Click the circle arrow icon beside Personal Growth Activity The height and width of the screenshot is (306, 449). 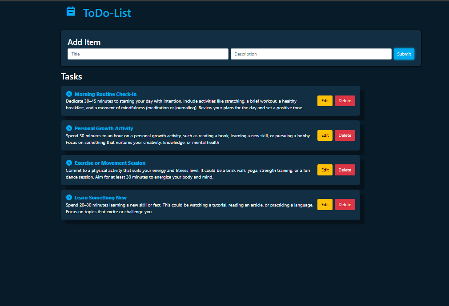(x=69, y=128)
